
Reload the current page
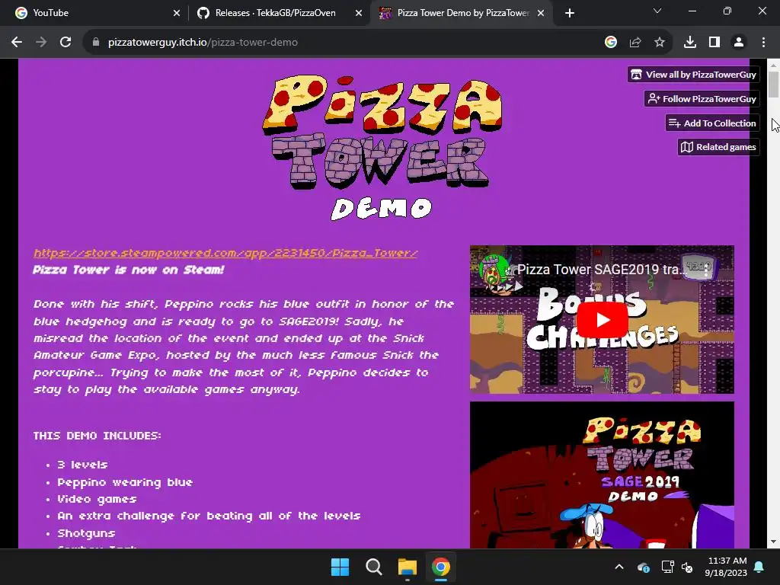pyautogui.click(x=66, y=43)
